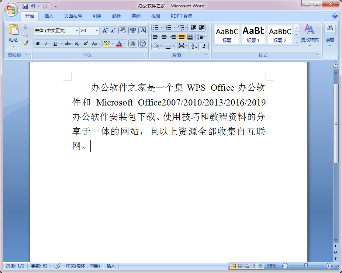Screen dimensions: 342x273
Task: Go to the 引用 tab
Action: click(97, 16)
